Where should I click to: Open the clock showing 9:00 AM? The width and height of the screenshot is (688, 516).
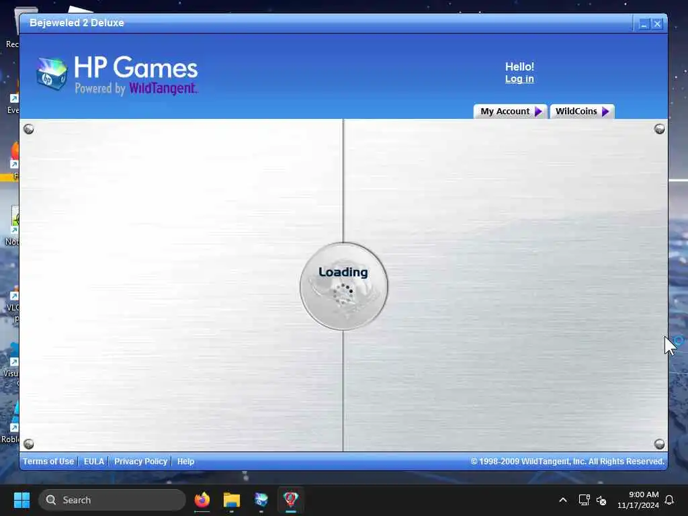tap(638, 500)
